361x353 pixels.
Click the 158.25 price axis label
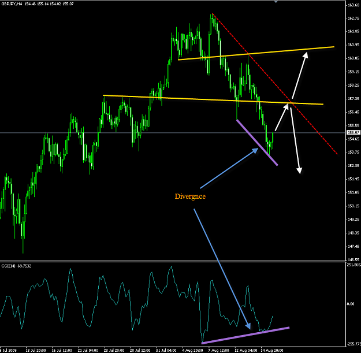353,86
